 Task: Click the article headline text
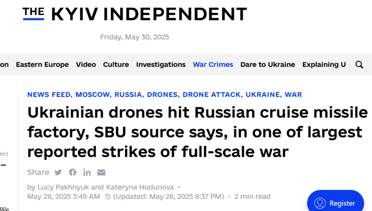point(197,132)
